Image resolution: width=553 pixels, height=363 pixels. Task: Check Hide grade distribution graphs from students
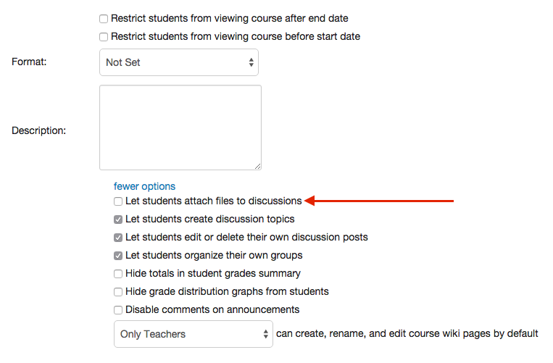coord(118,292)
